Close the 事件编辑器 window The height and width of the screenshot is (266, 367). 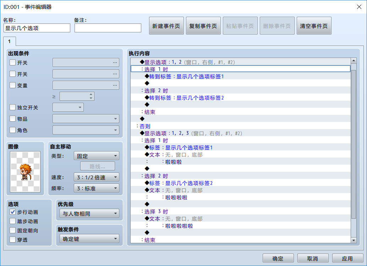point(359,7)
